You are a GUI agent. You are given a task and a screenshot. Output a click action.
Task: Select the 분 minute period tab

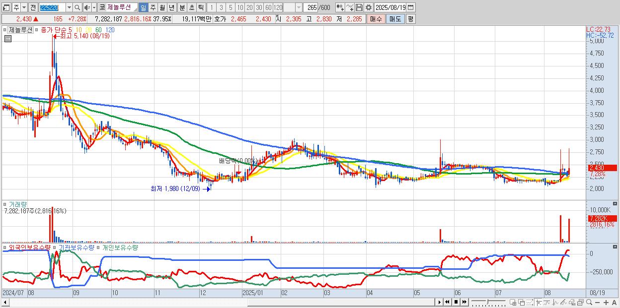[x=182, y=7]
